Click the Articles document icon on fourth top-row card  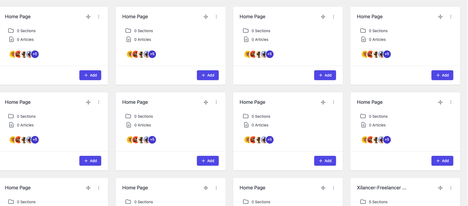tap(363, 40)
